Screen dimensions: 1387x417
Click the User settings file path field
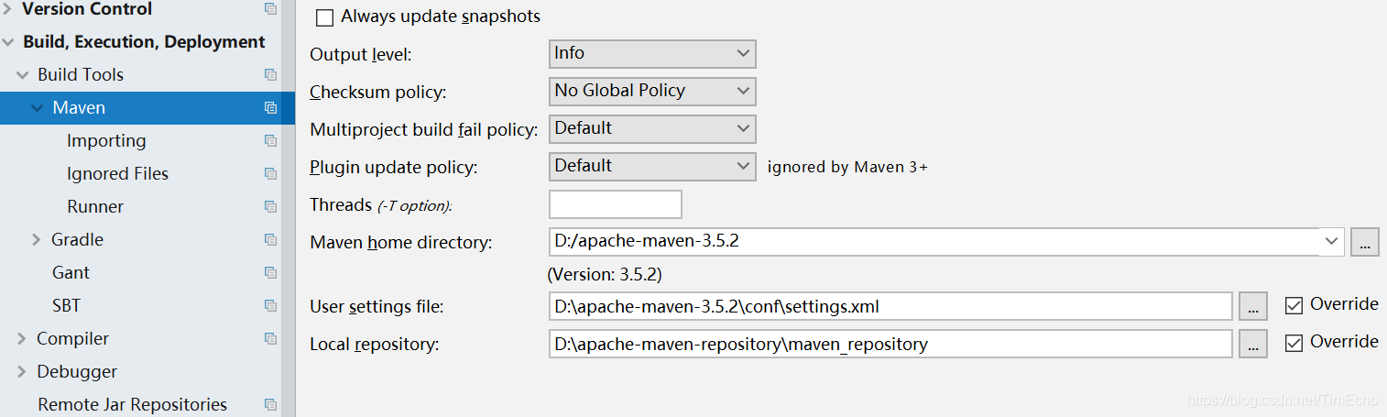(890, 306)
